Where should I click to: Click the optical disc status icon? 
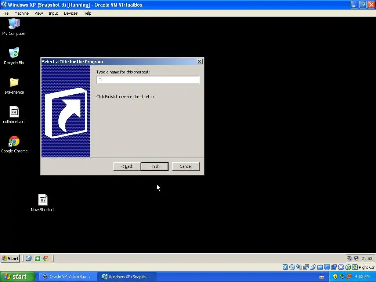click(292, 267)
